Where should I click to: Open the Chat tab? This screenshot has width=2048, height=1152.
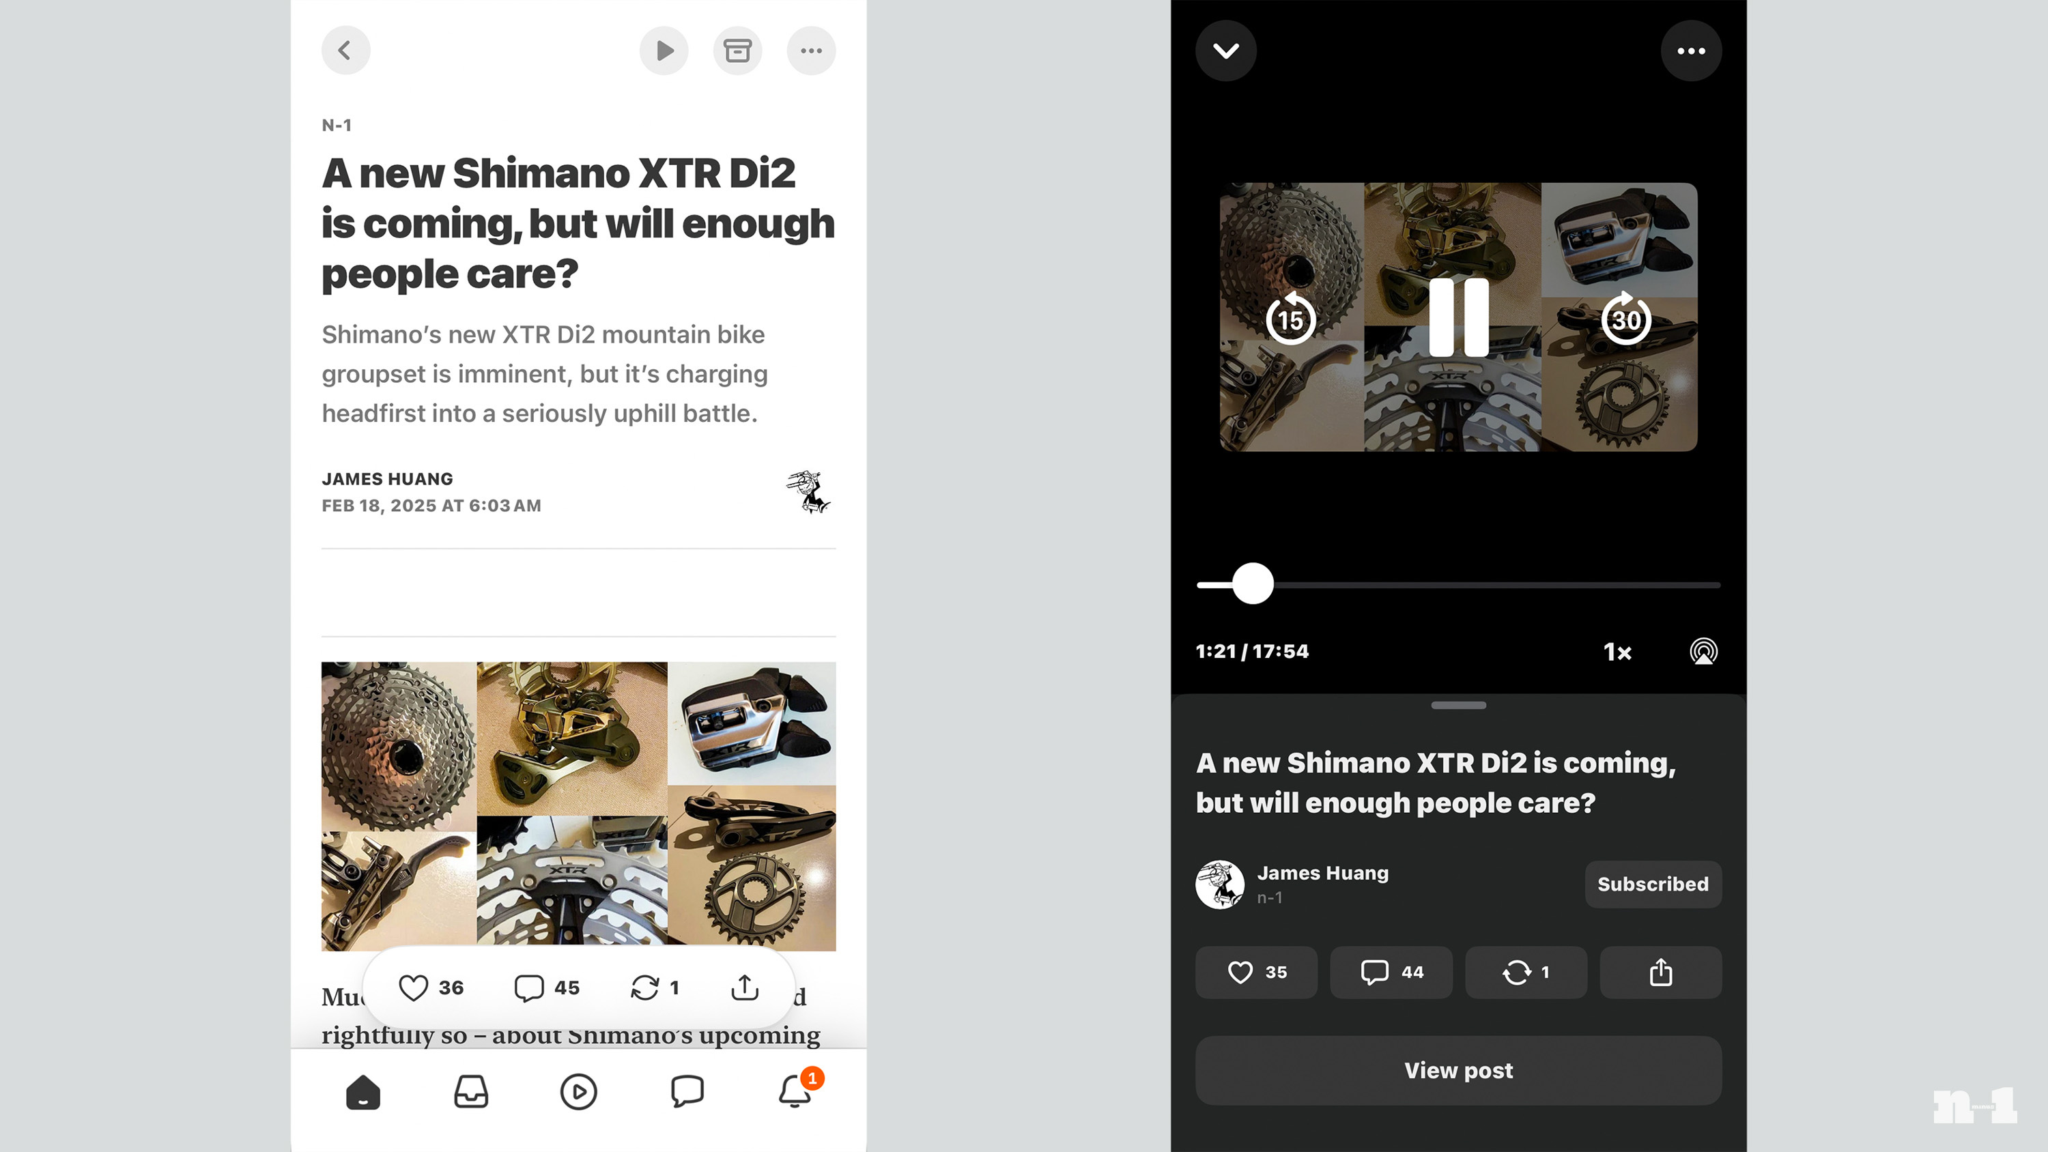(x=687, y=1091)
